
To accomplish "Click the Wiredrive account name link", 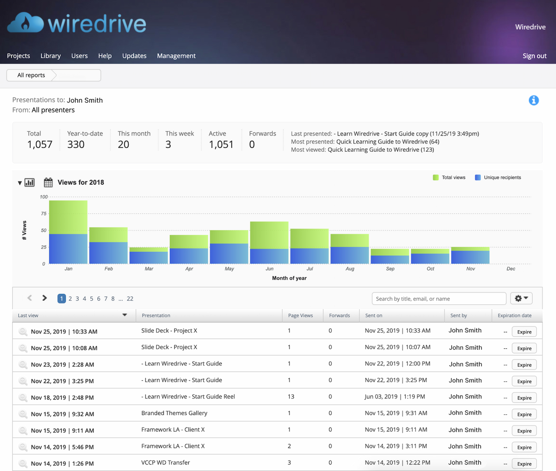I will 530,27.
